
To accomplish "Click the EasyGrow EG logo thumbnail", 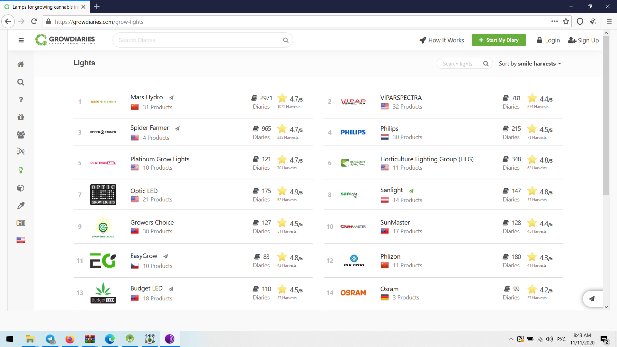I will [x=103, y=261].
